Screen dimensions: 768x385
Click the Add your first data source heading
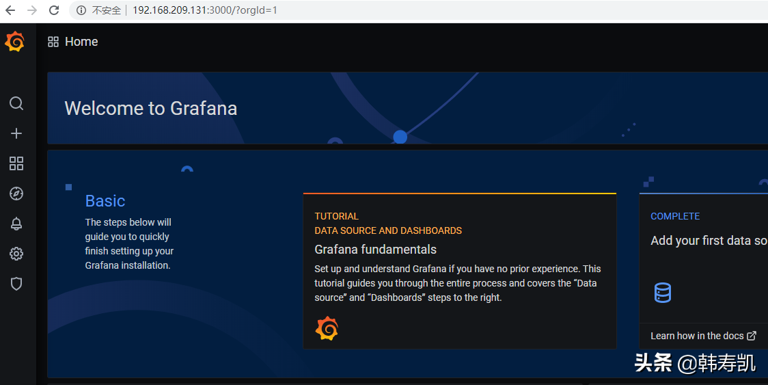(x=709, y=241)
